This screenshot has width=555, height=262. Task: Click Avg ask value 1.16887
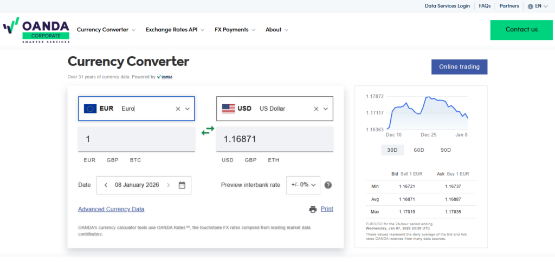[x=453, y=199]
